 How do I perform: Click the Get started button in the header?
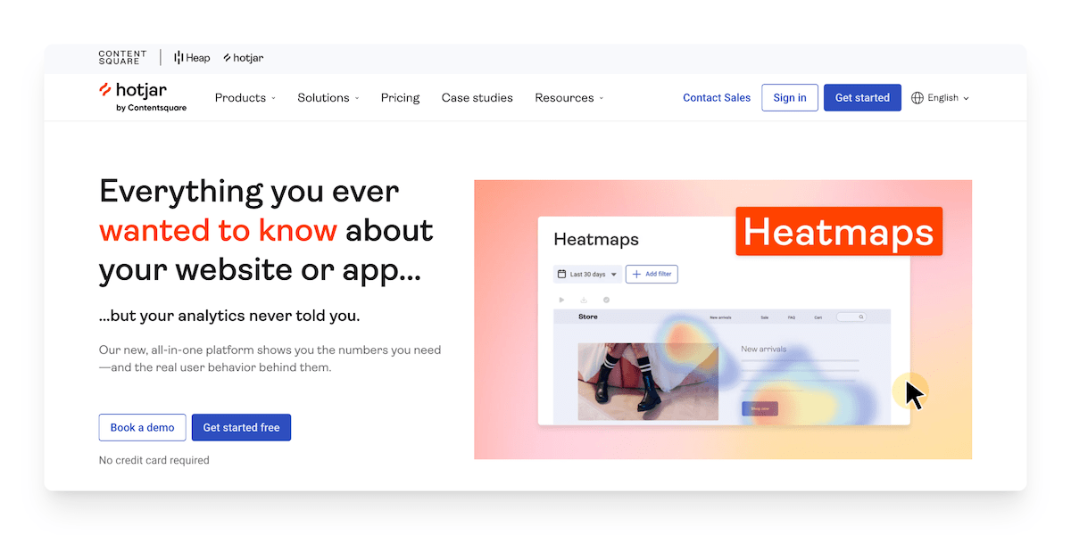point(862,98)
